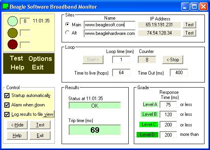
Task: Disable Alarm when down checkbox
Action: point(7,105)
